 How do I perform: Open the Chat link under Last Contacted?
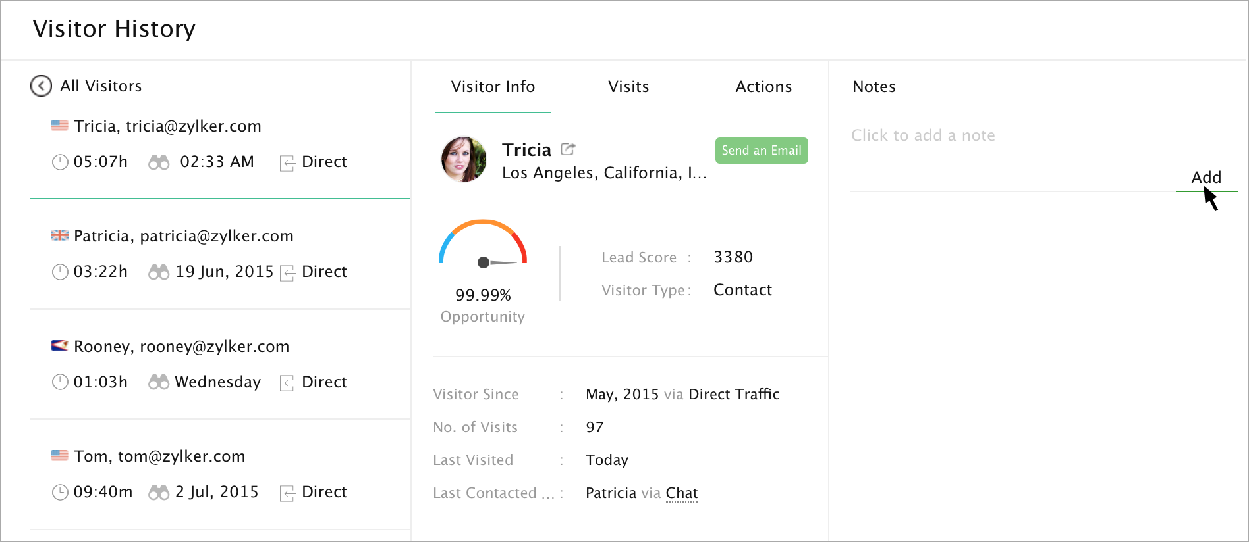tap(681, 493)
